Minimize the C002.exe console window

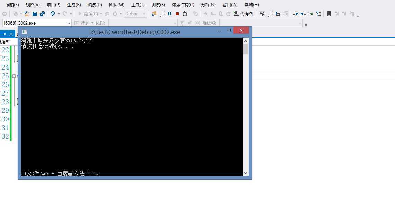pyautogui.click(x=219, y=31)
